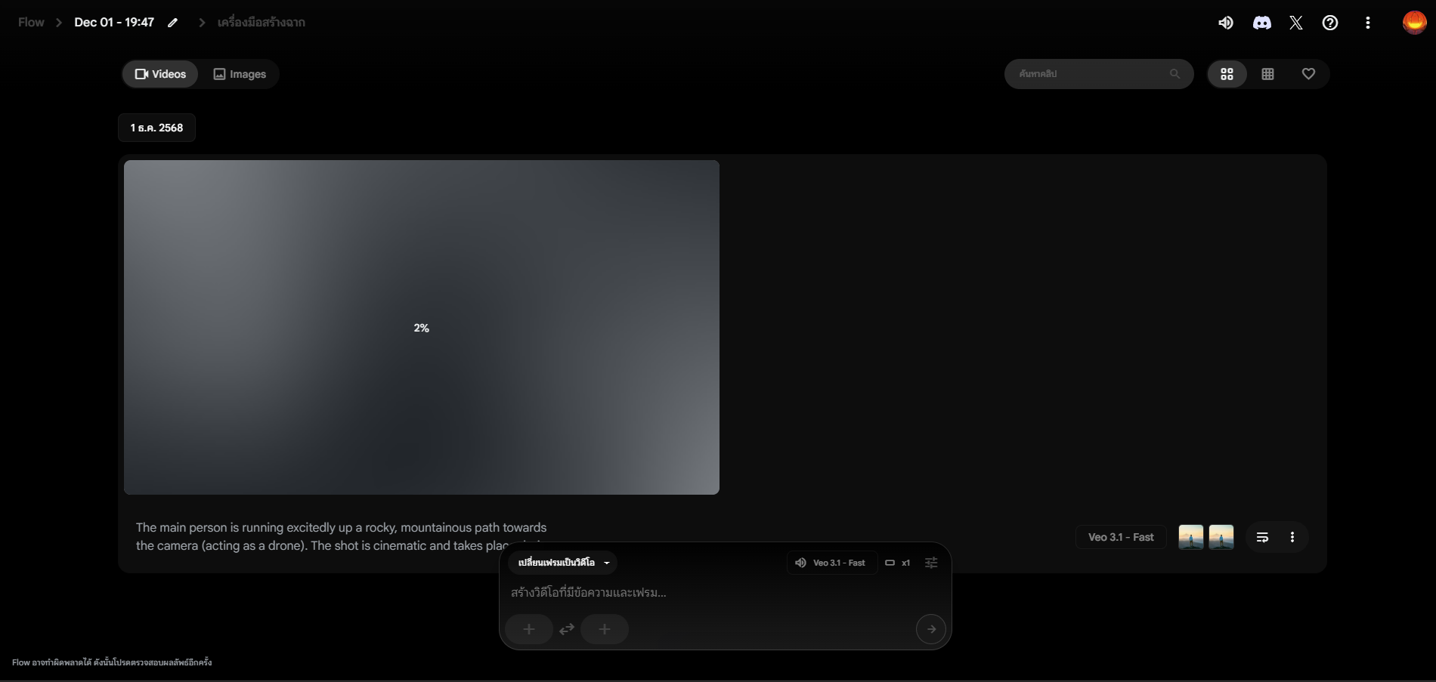The width and height of the screenshot is (1436, 682).
Task: Open the Discord community icon
Action: coord(1261,23)
